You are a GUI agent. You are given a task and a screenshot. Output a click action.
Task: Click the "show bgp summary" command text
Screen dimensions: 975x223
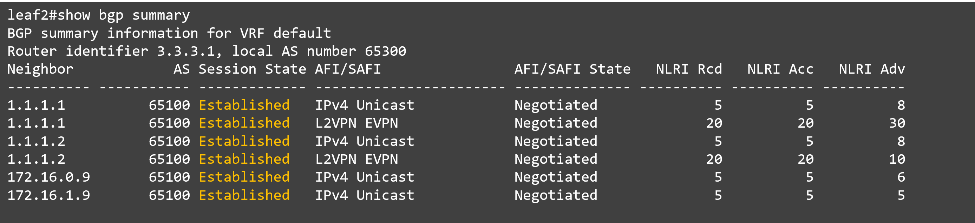[x=123, y=15]
